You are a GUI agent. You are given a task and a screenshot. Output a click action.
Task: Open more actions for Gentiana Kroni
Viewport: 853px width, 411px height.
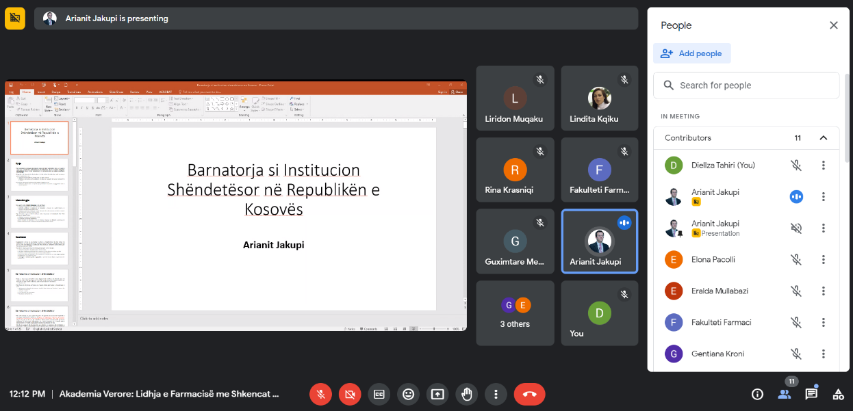click(824, 354)
